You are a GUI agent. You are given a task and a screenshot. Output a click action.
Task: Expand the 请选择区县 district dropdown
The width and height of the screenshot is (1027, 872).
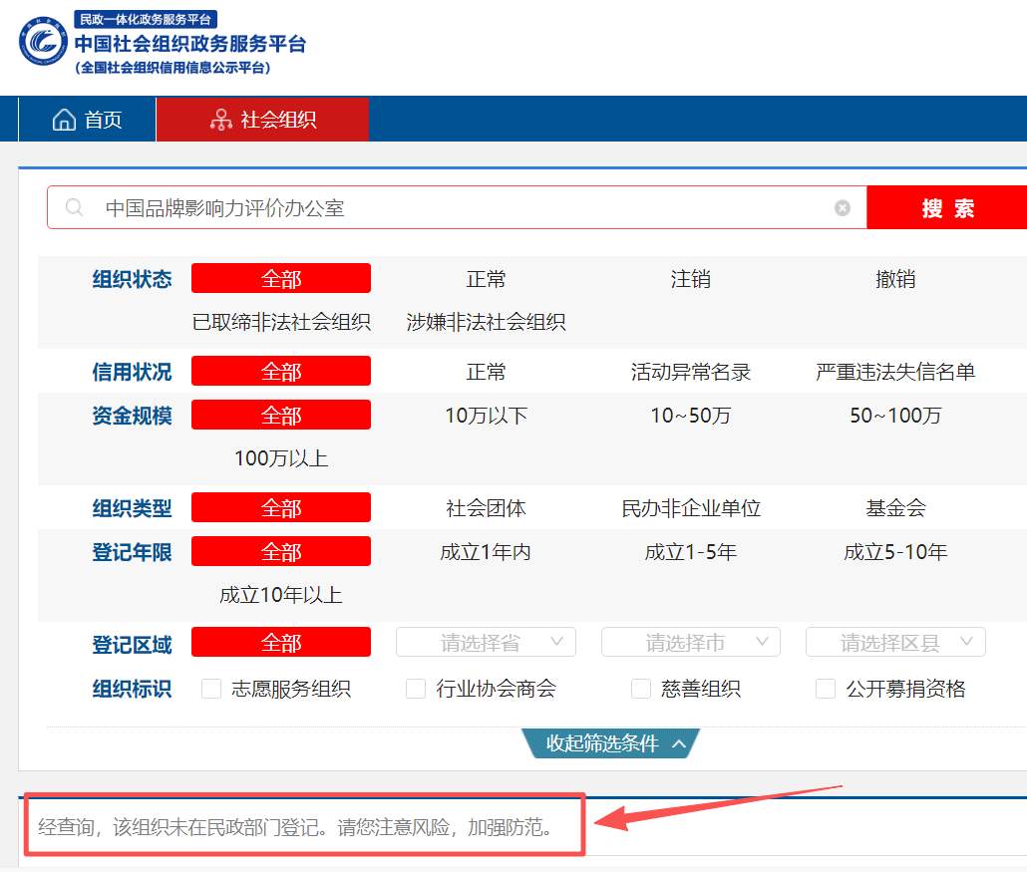point(895,642)
